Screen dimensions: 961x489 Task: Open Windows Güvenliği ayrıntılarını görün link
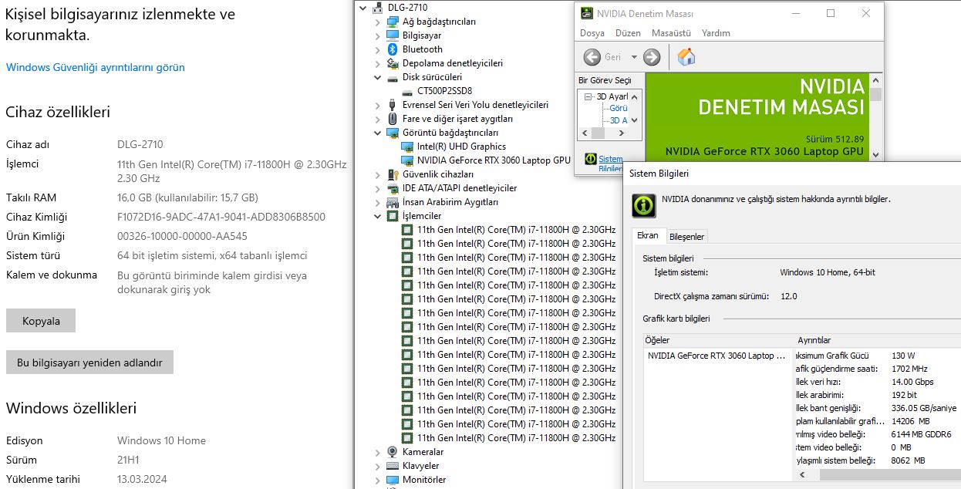[x=96, y=67]
